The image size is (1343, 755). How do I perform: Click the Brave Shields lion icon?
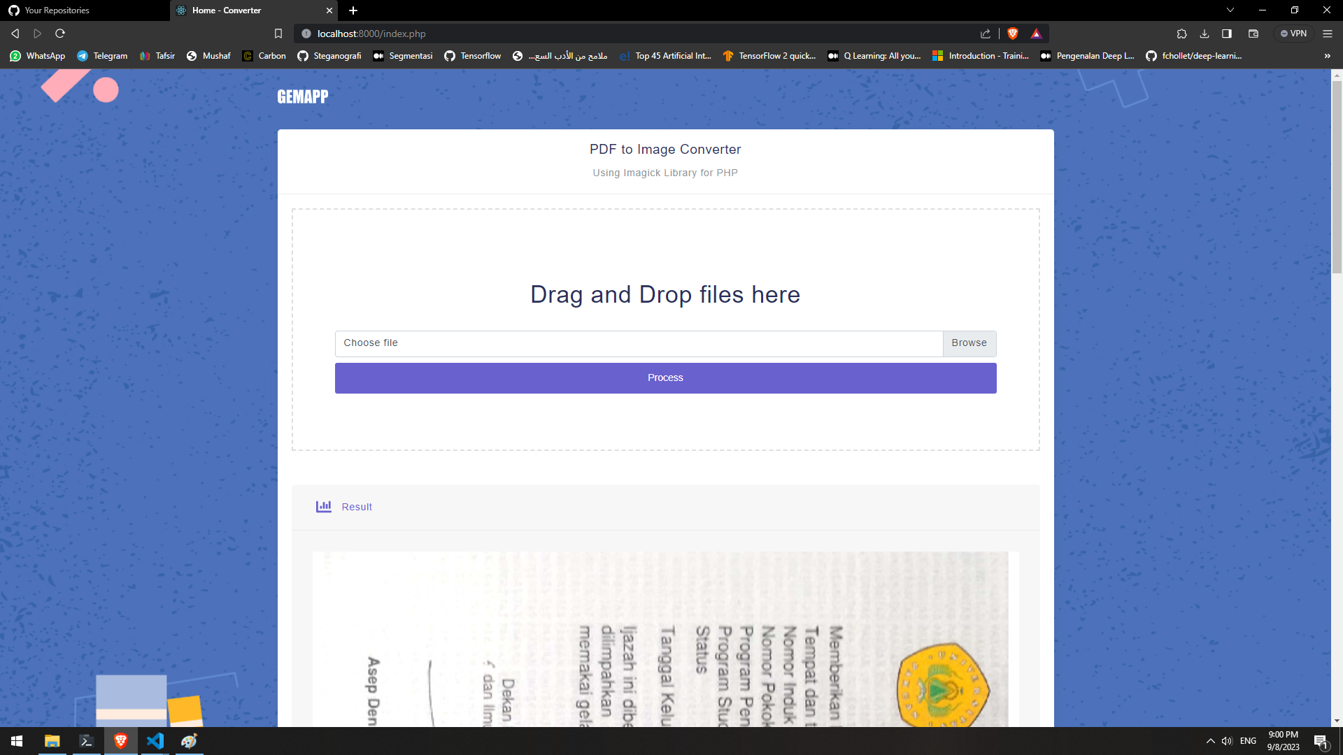point(1012,34)
